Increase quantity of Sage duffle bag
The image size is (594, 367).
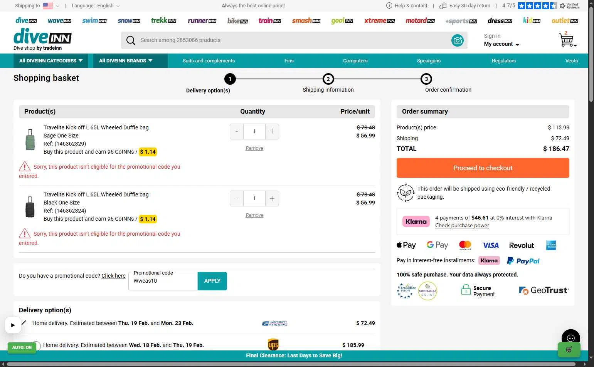[x=272, y=132]
